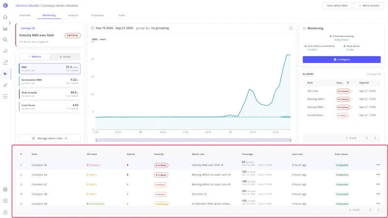Open the sparkle AI sidebar icon
388x218 pixels.
click(x=5, y=85)
